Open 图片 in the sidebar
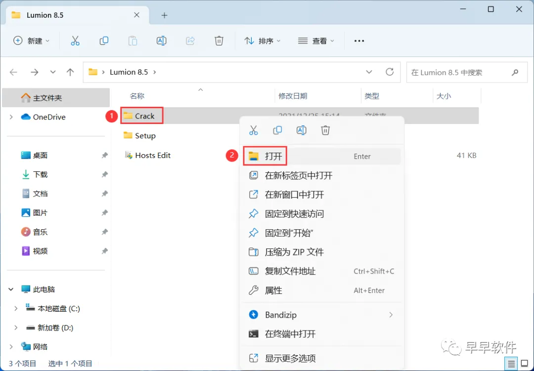 point(34,213)
